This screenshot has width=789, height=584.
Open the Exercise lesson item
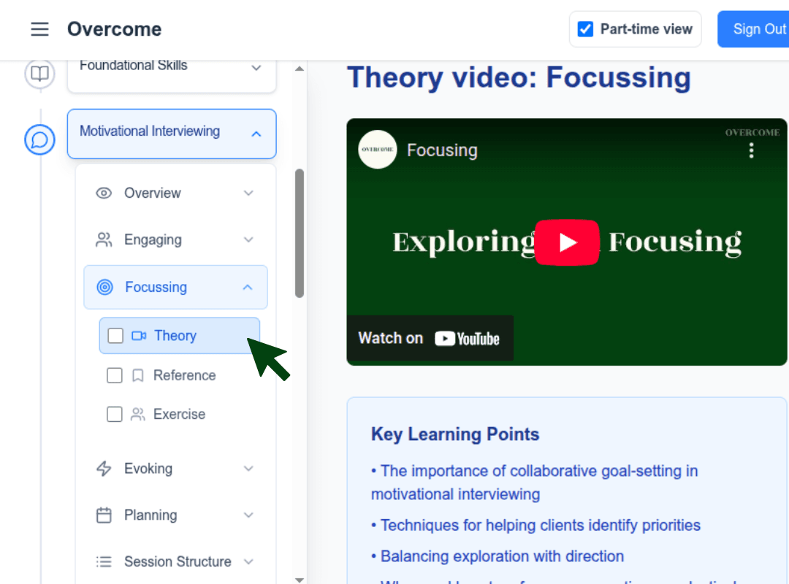179,414
